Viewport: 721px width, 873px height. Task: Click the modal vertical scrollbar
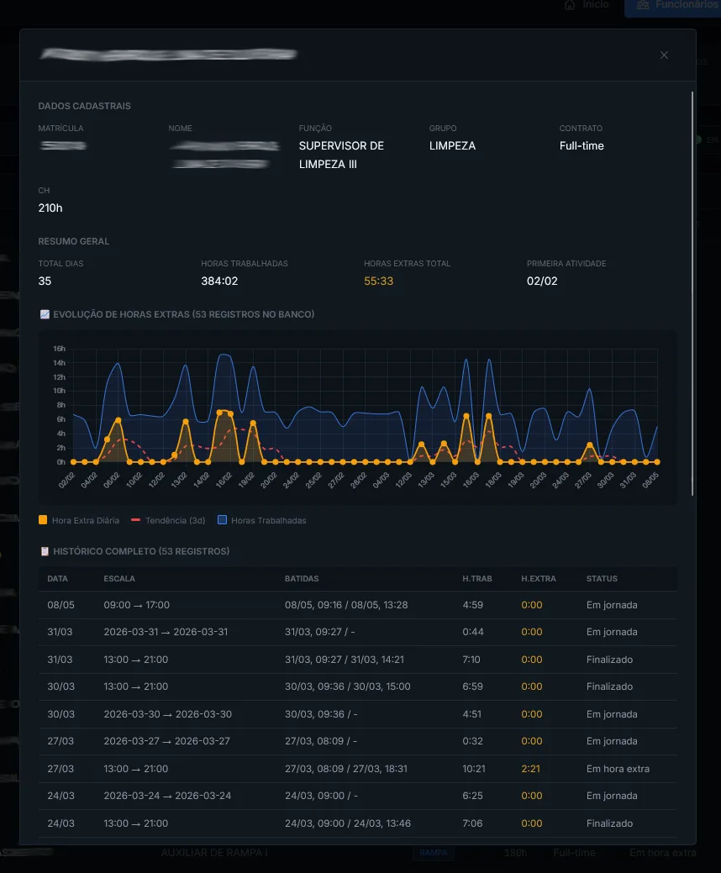click(x=692, y=293)
